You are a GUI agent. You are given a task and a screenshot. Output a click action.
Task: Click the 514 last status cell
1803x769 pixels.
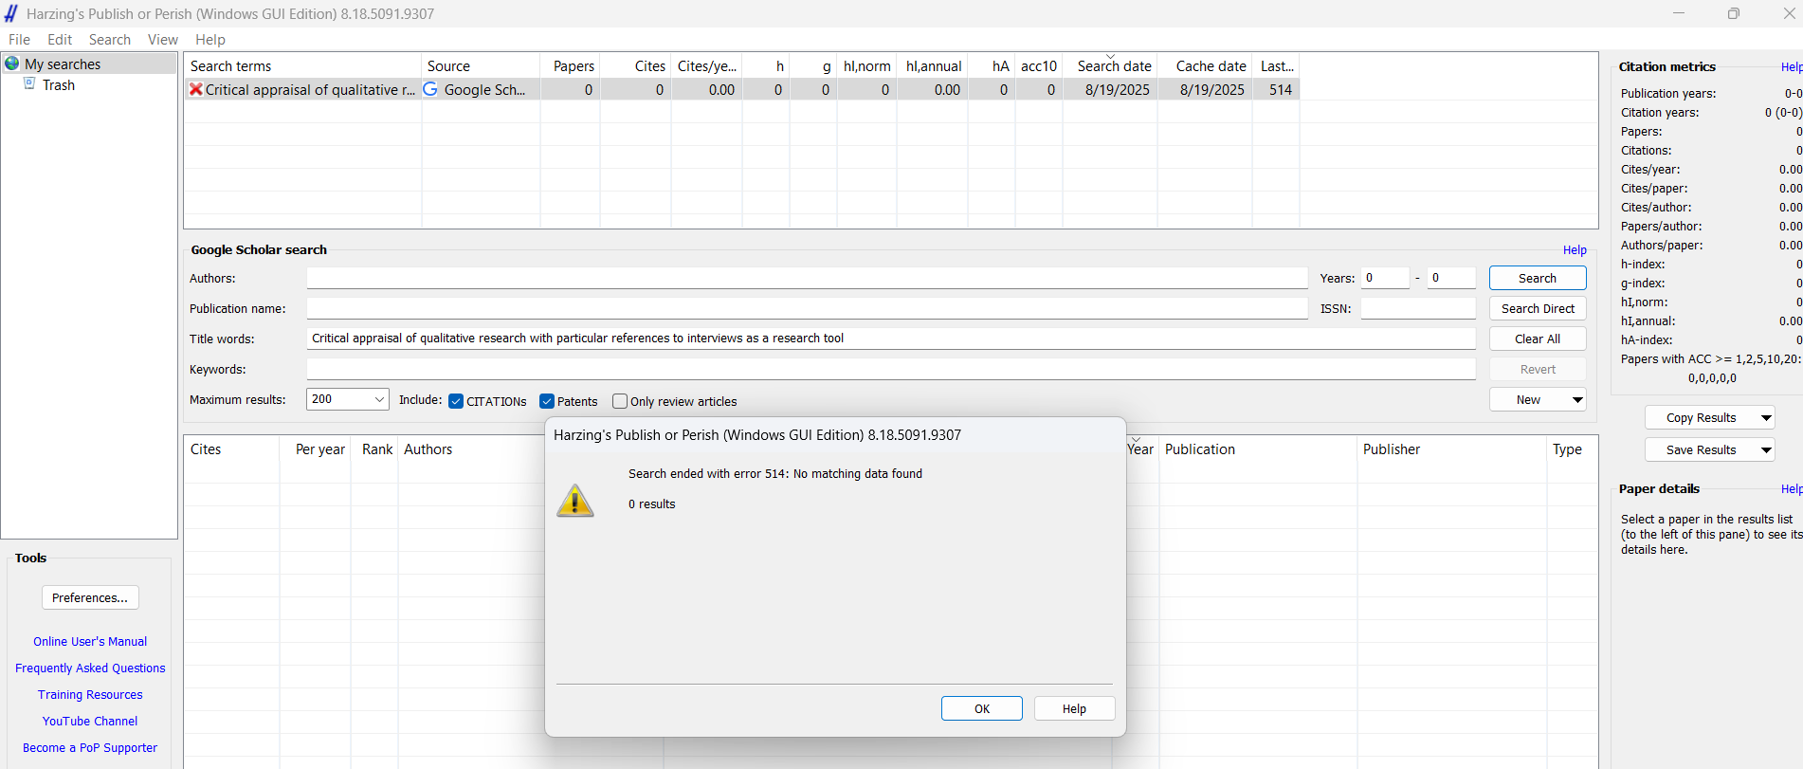tap(1276, 89)
